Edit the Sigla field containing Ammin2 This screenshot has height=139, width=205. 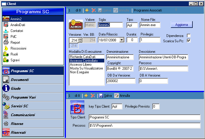110,25
